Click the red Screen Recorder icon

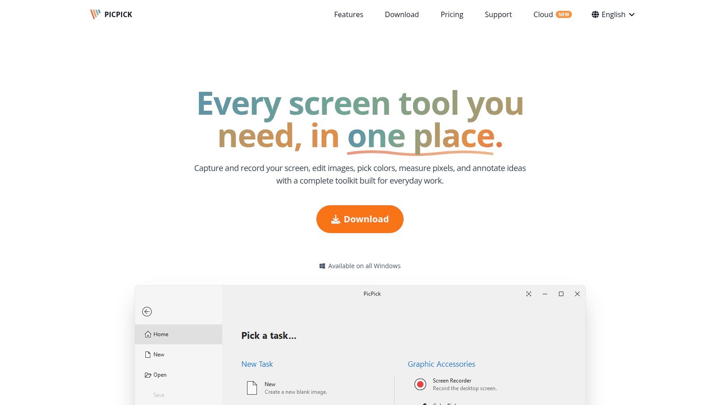pyautogui.click(x=420, y=384)
